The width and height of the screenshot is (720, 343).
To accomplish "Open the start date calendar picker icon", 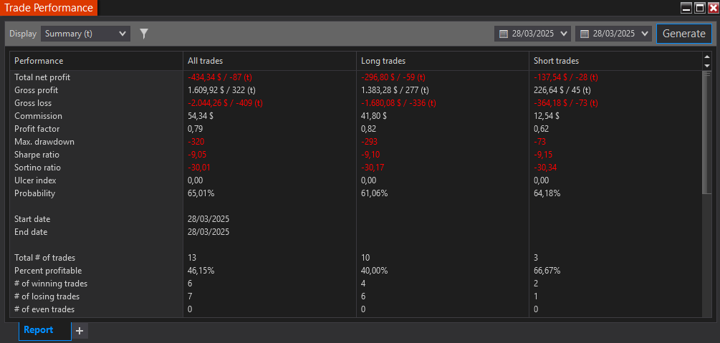I will click(503, 34).
